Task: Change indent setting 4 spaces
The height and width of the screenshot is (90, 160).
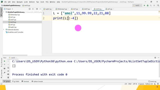Action: pos(141,84)
